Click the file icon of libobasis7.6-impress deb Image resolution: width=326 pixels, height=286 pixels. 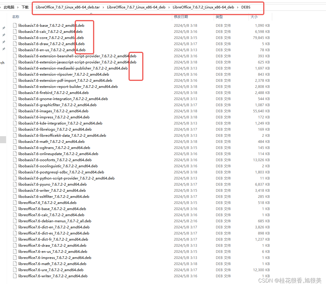pyautogui.click(x=15, y=117)
